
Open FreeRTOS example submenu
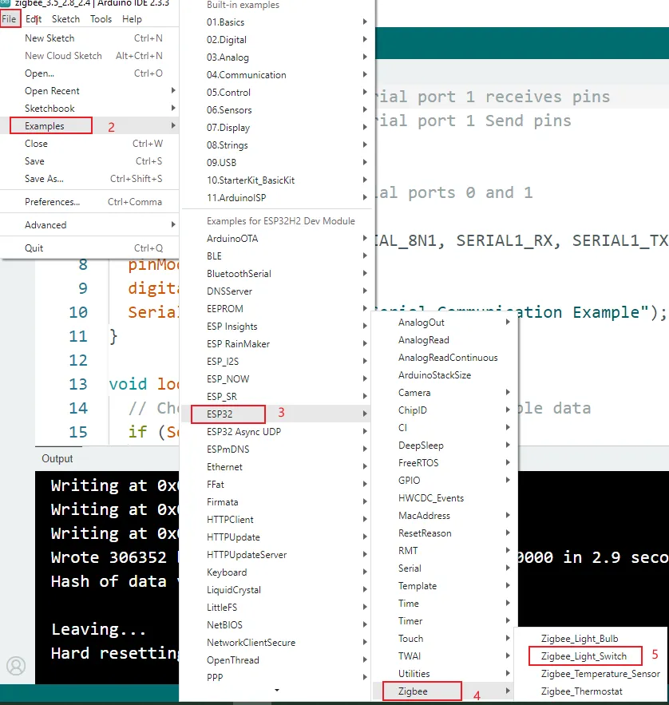[x=444, y=462]
